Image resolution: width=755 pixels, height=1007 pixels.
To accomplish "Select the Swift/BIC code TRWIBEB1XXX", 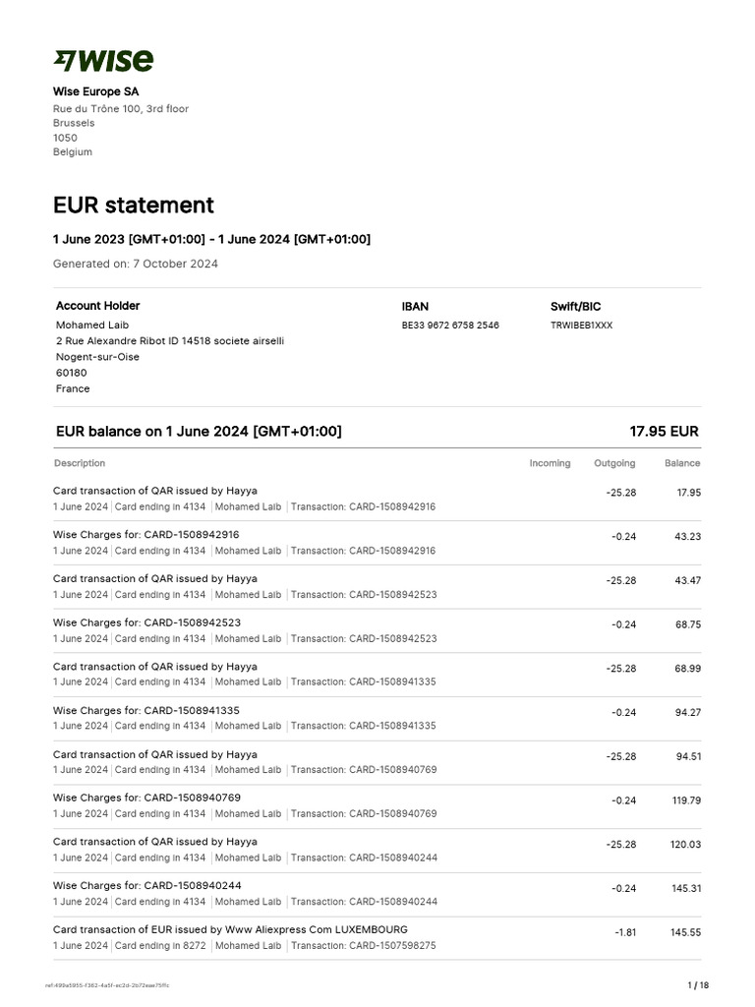I will [x=581, y=326].
